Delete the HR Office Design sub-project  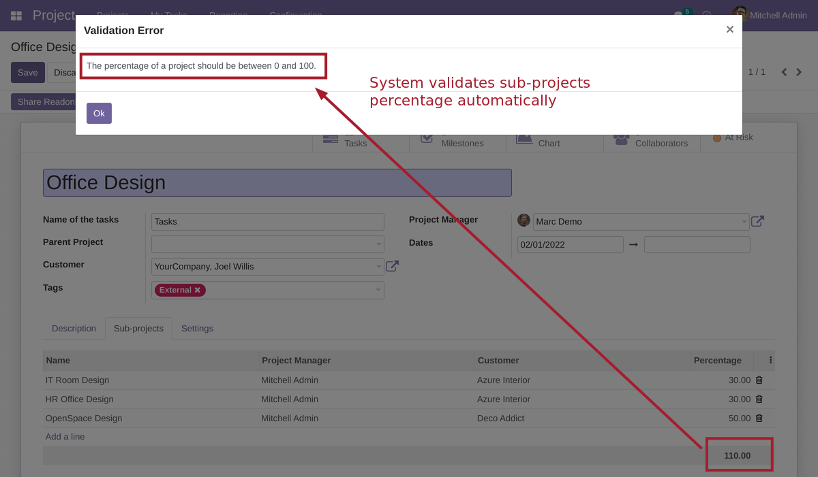pyautogui.click(x=759, y=399)
